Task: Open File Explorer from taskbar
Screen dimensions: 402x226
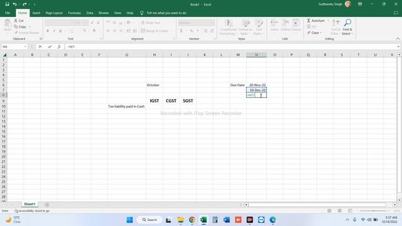Action: pyautogui.click(x=180, y=220)
